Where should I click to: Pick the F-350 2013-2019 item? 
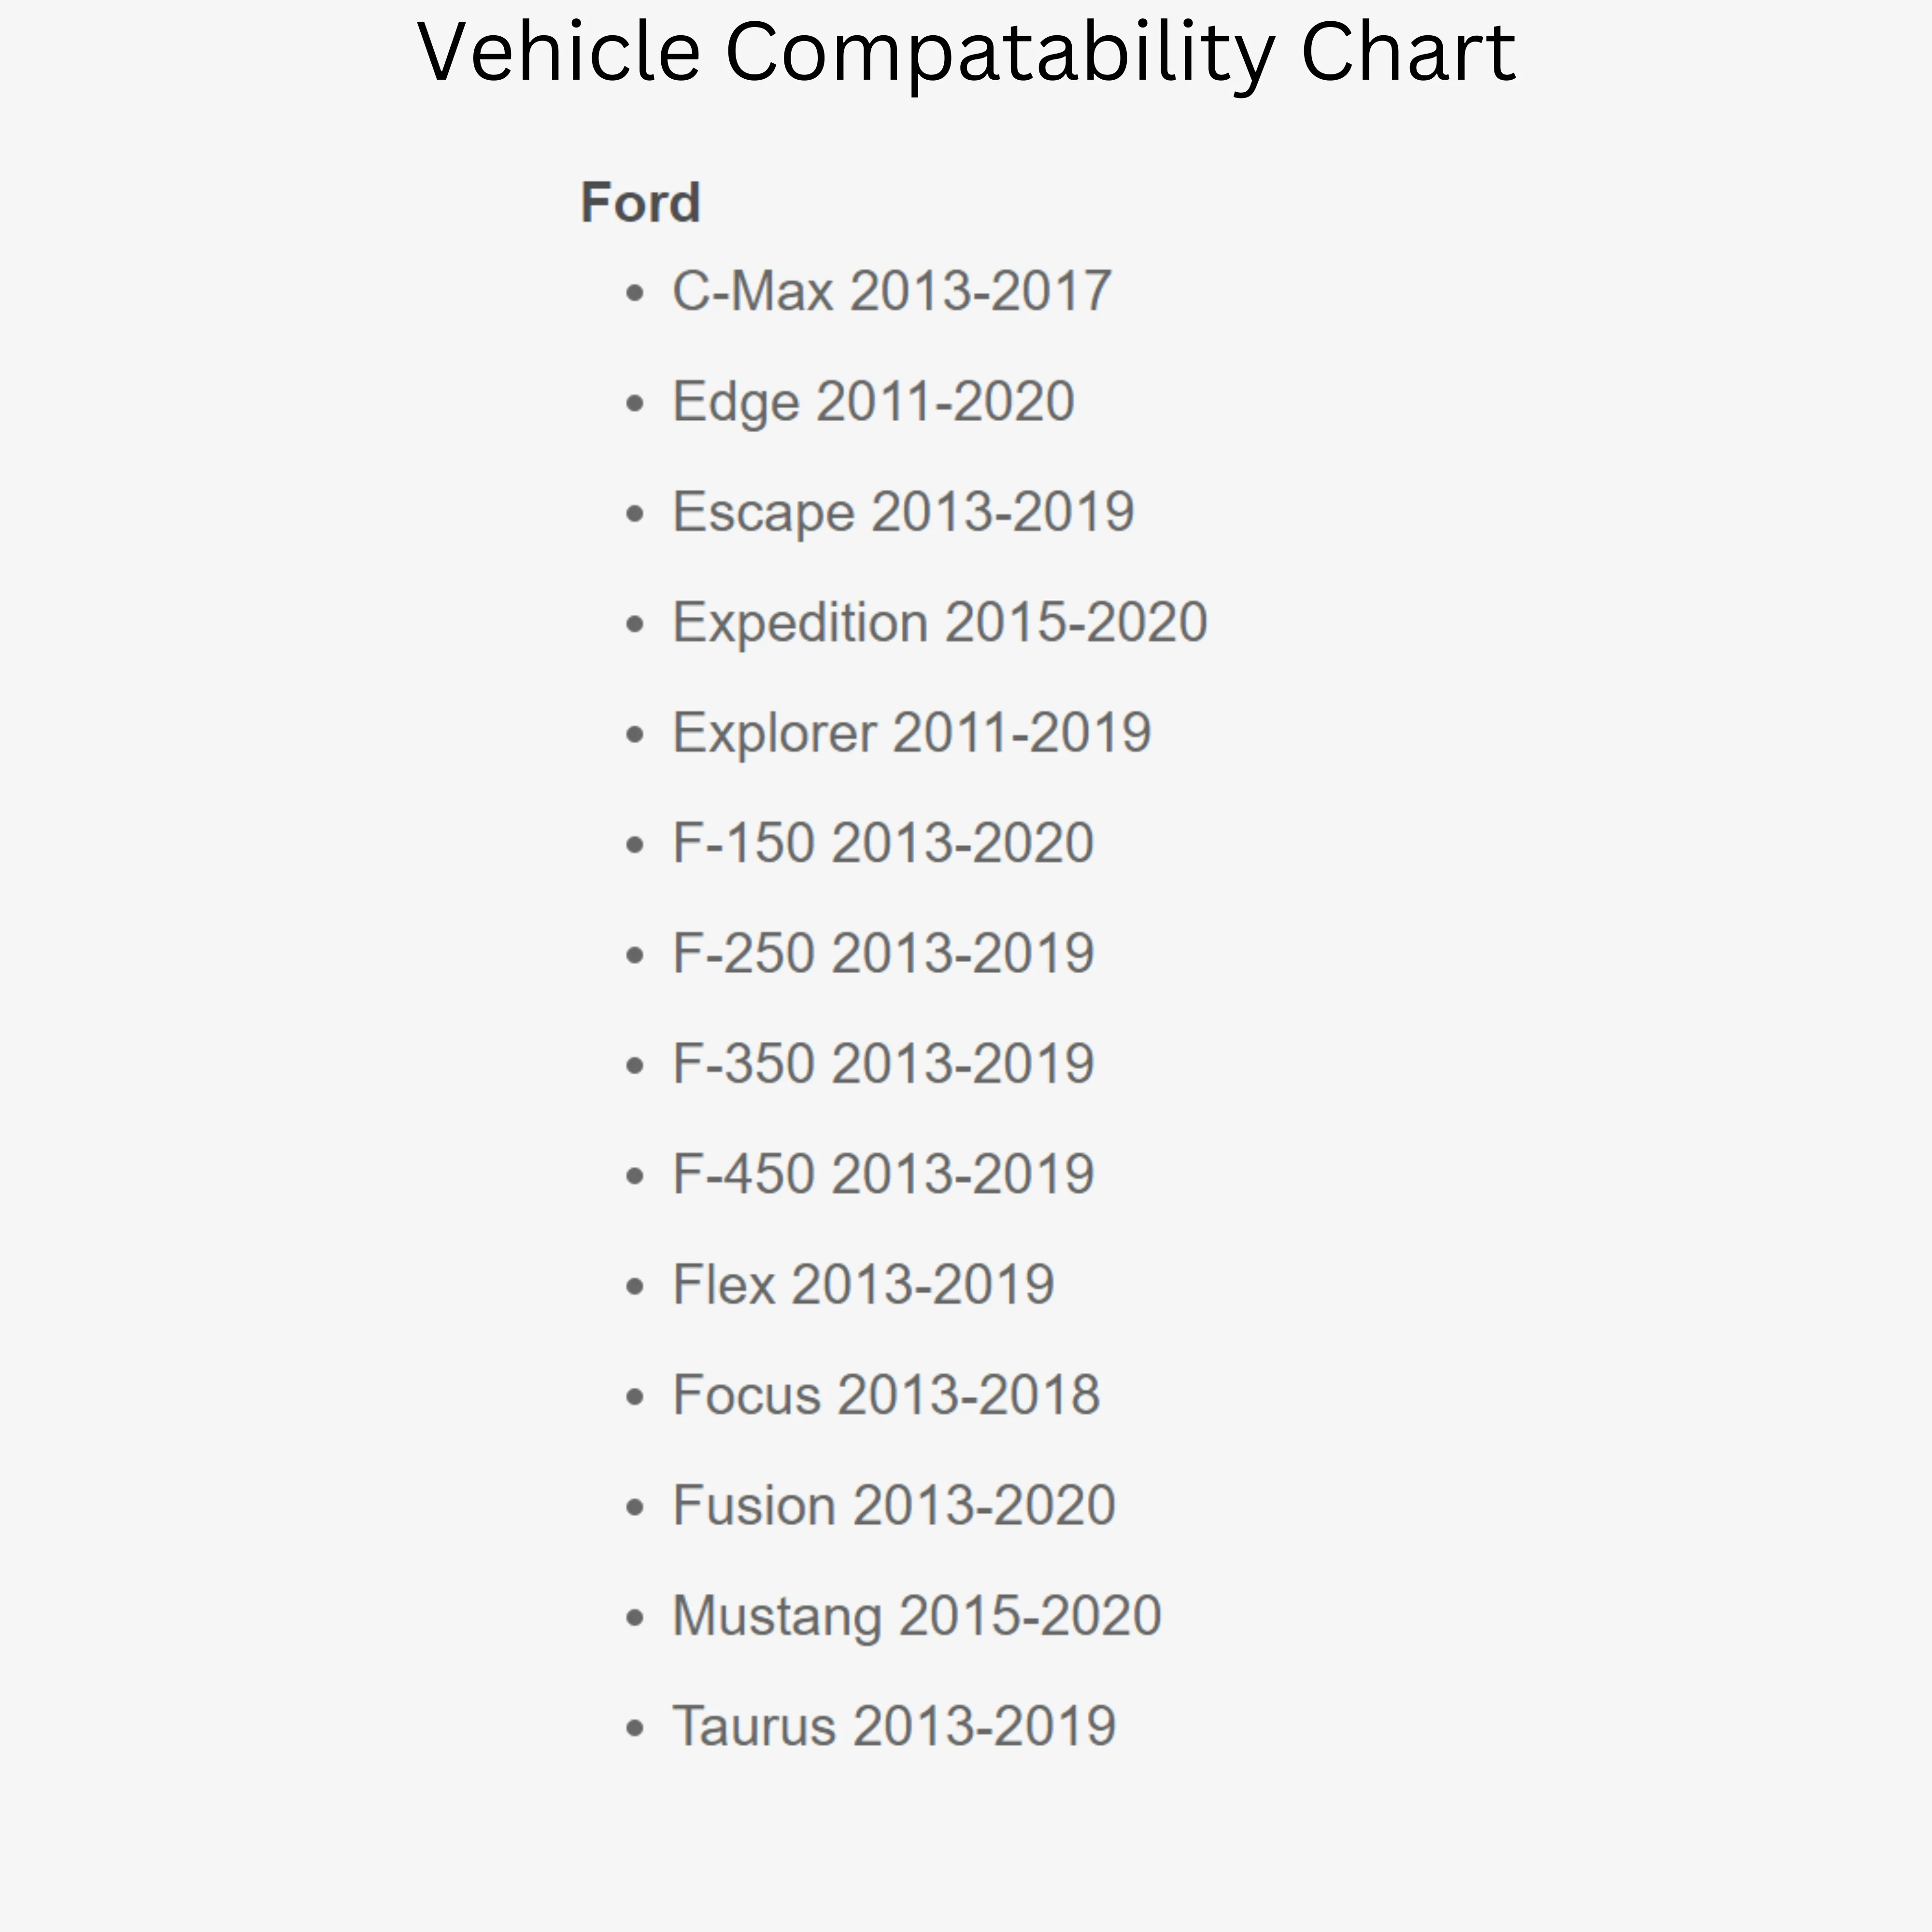tap(883, 1063)
